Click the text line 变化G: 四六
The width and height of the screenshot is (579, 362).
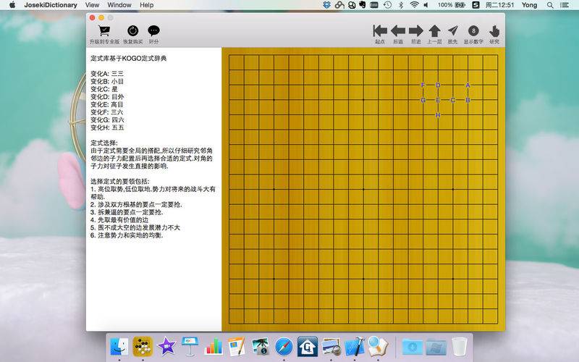107,119
